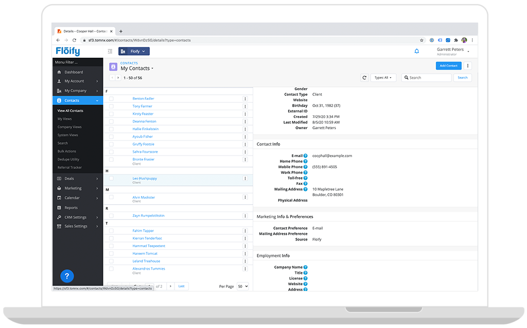Open the notifications bell

(x=417, y=51)
